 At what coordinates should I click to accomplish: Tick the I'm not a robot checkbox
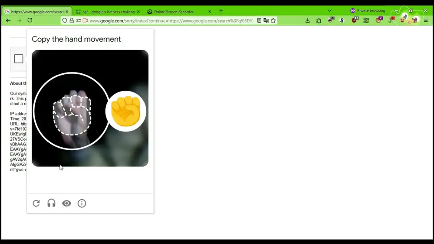[x=19, y=59]
